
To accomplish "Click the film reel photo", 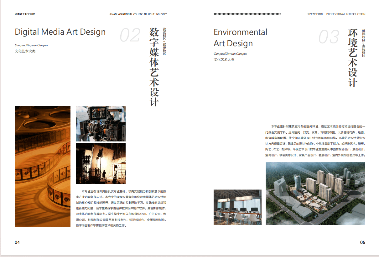I will [x=42, y=166].
